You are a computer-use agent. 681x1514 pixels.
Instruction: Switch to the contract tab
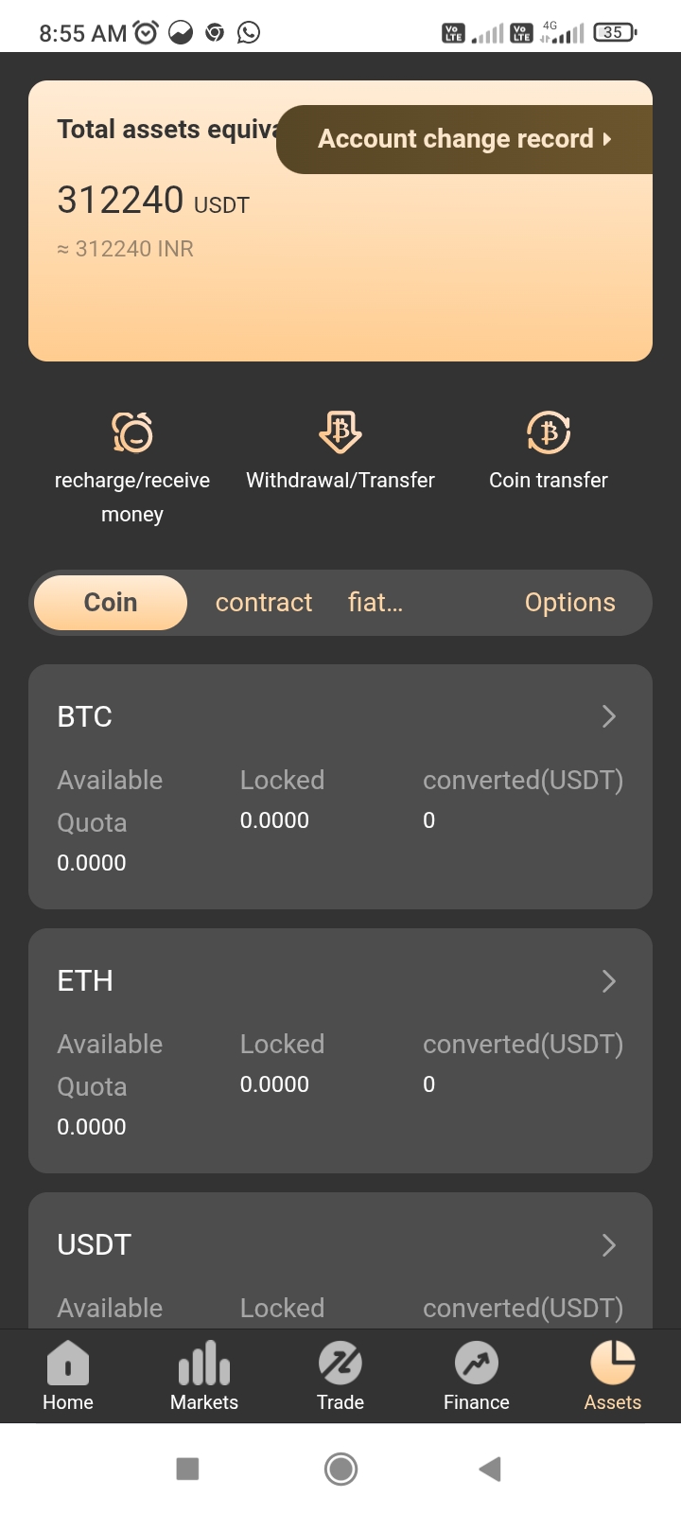(x=264, y=603)
